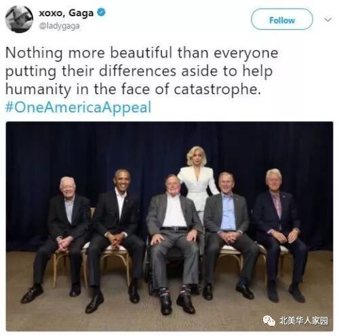Screen dimensions: 339x336
Task: Open the attached group photo
Action: point(169,226)
